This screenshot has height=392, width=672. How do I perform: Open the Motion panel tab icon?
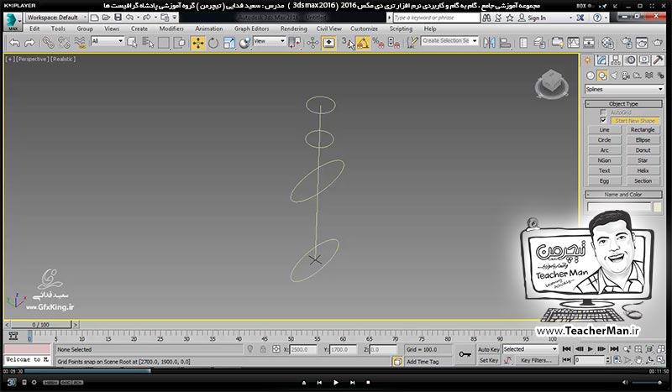pyautogui.click(x=630, y=60)
